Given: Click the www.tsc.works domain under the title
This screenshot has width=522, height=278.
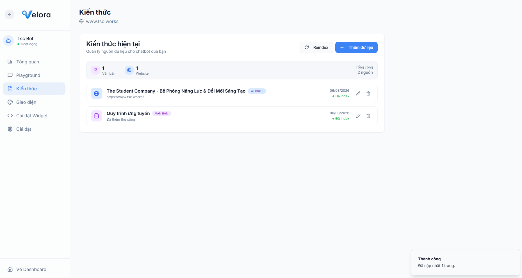Looking at the screenshot, I should tap(102, 22).
